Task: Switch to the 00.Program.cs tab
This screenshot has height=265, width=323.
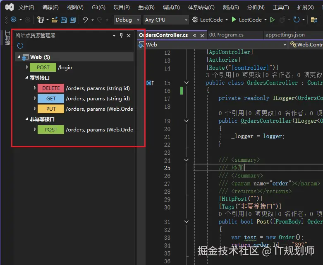Action: click(x=226, y=35)
